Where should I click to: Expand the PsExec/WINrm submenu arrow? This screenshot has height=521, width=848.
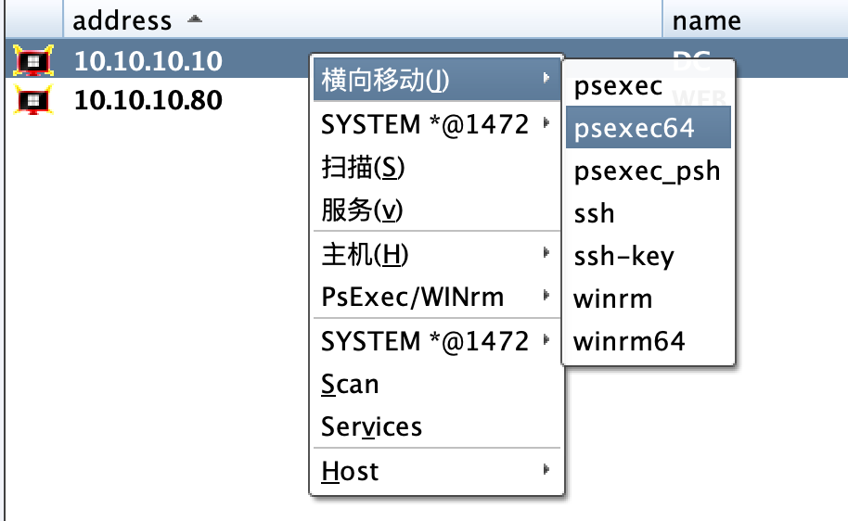546,297
